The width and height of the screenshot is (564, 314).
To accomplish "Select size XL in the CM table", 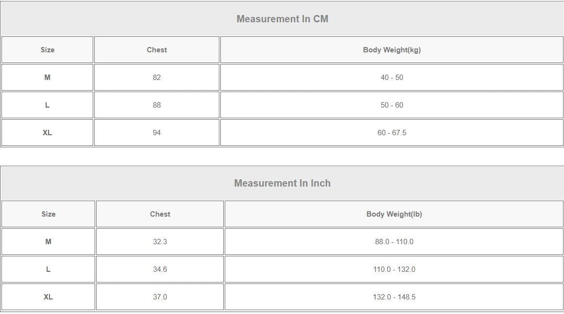I will click(x=48, y=133).
